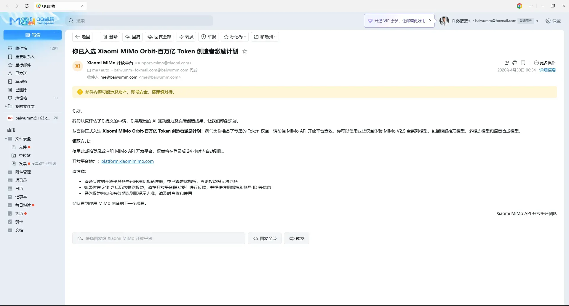Screen dimensions: 569x306
Task: Open account dropdown arrow beside 普通用户
Action: click(537, 21)
